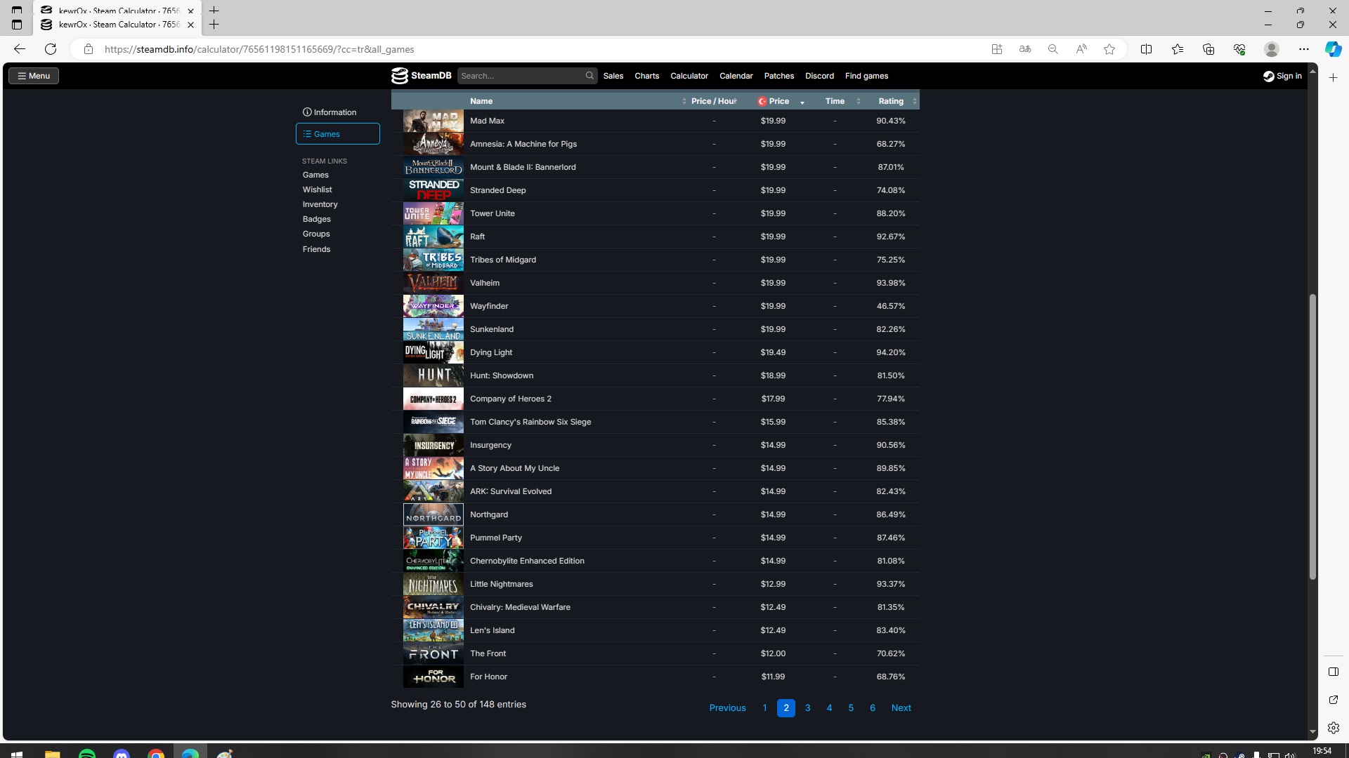This screenshot has height=758, width=1349.
Task: Open the Dying Light game link
Action: coord(491,352)
